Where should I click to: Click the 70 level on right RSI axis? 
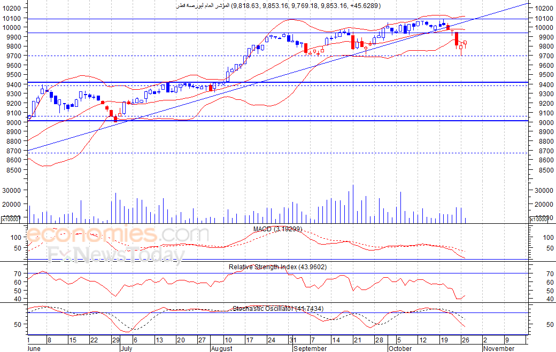click(550, 273)
